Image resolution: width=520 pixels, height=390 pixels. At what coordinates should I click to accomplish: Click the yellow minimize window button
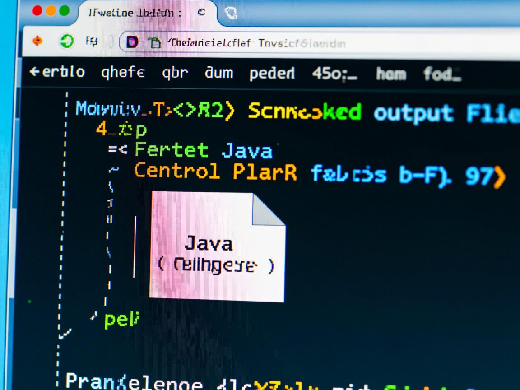pos(51,11)
